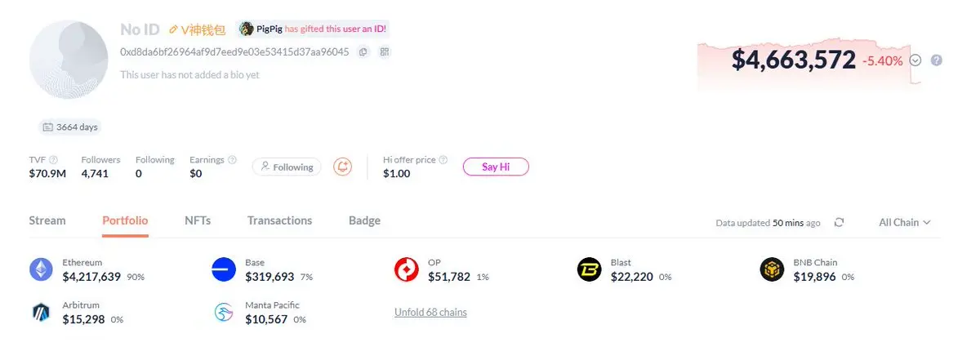Click the orange circular icon beside Following
The image size is (980, 347).
(343, 167)
